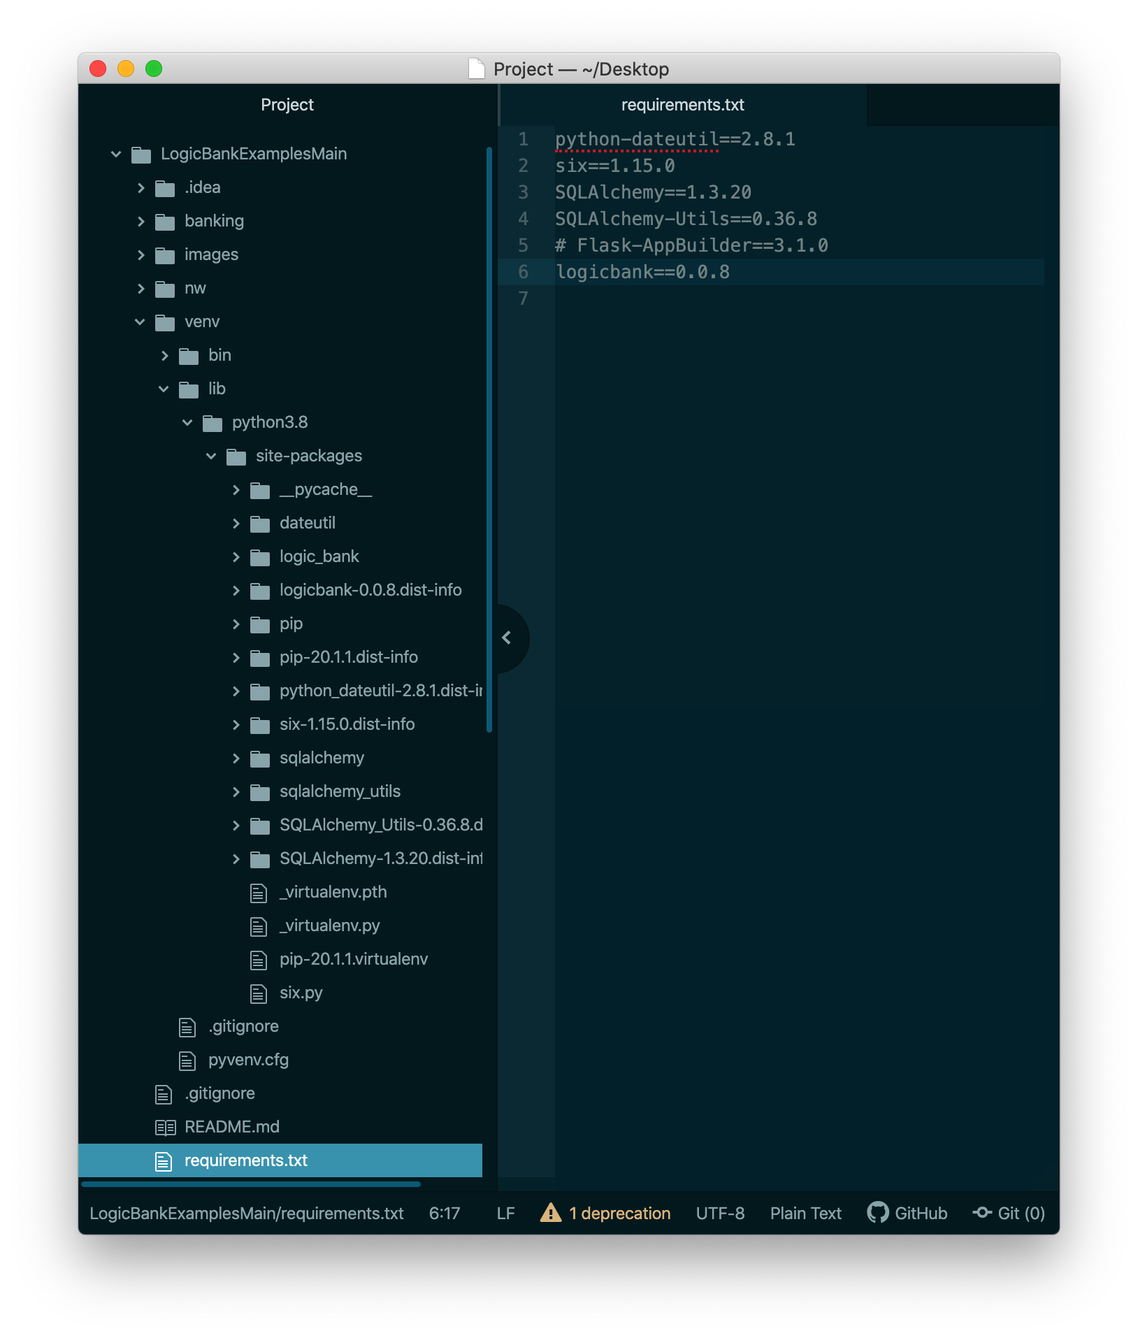Open the GitHub panel from status bar
Viewport: 1138px width, 1338px height.
click(907, 1213)
